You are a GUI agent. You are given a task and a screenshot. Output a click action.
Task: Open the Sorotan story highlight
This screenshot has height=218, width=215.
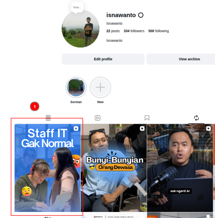pos(76,87)
